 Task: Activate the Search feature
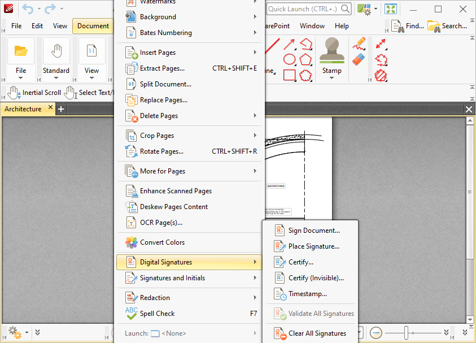[448, 25]
